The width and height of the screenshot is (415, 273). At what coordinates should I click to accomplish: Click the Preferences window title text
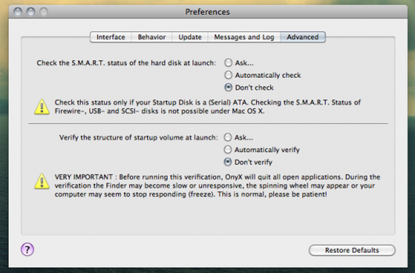pos(207,12)
